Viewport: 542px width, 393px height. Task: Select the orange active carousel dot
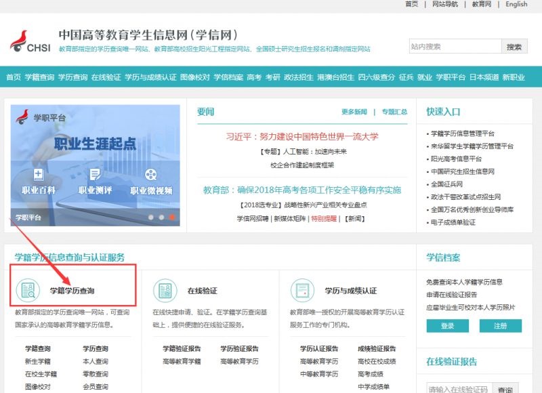point(172,217)
